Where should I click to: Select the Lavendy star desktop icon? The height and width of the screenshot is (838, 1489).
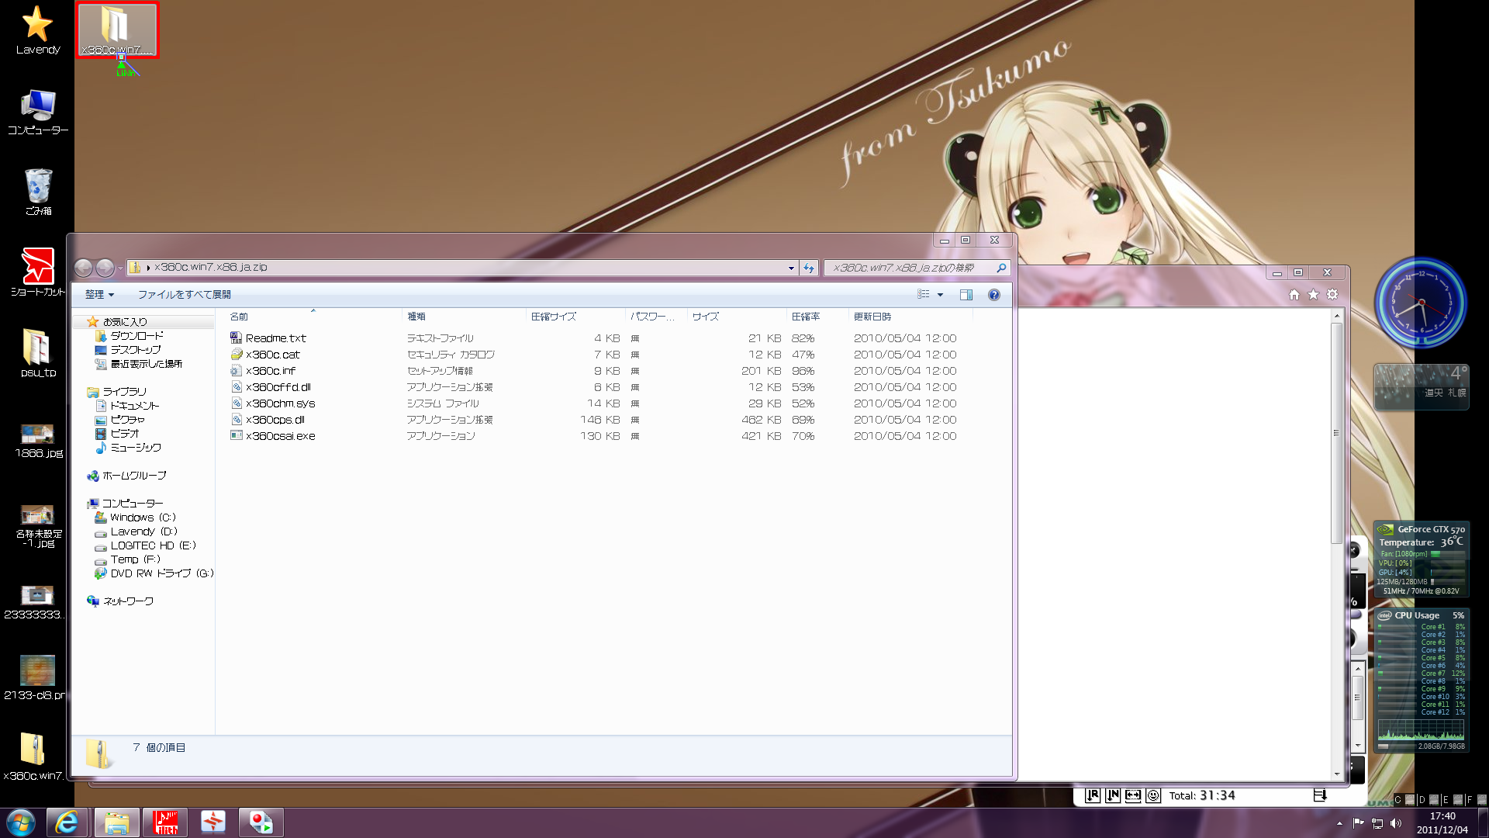tap(37, 31)
